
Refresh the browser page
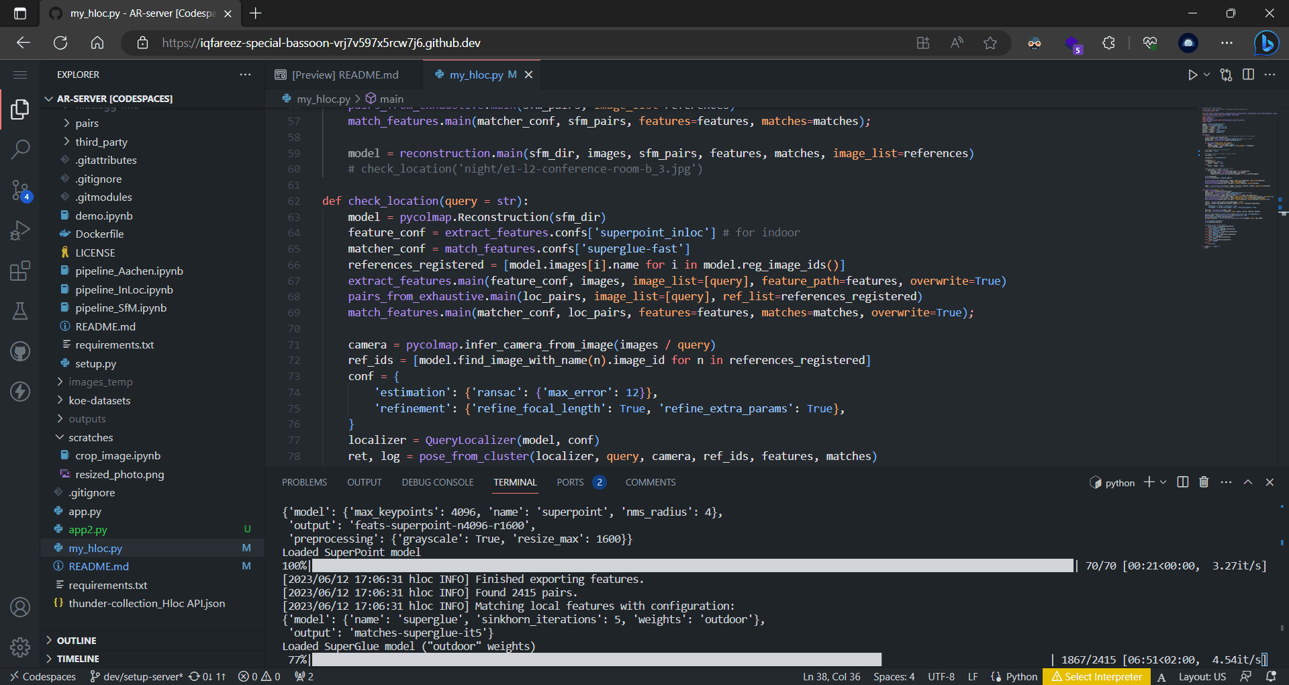(x=60, y=43)
